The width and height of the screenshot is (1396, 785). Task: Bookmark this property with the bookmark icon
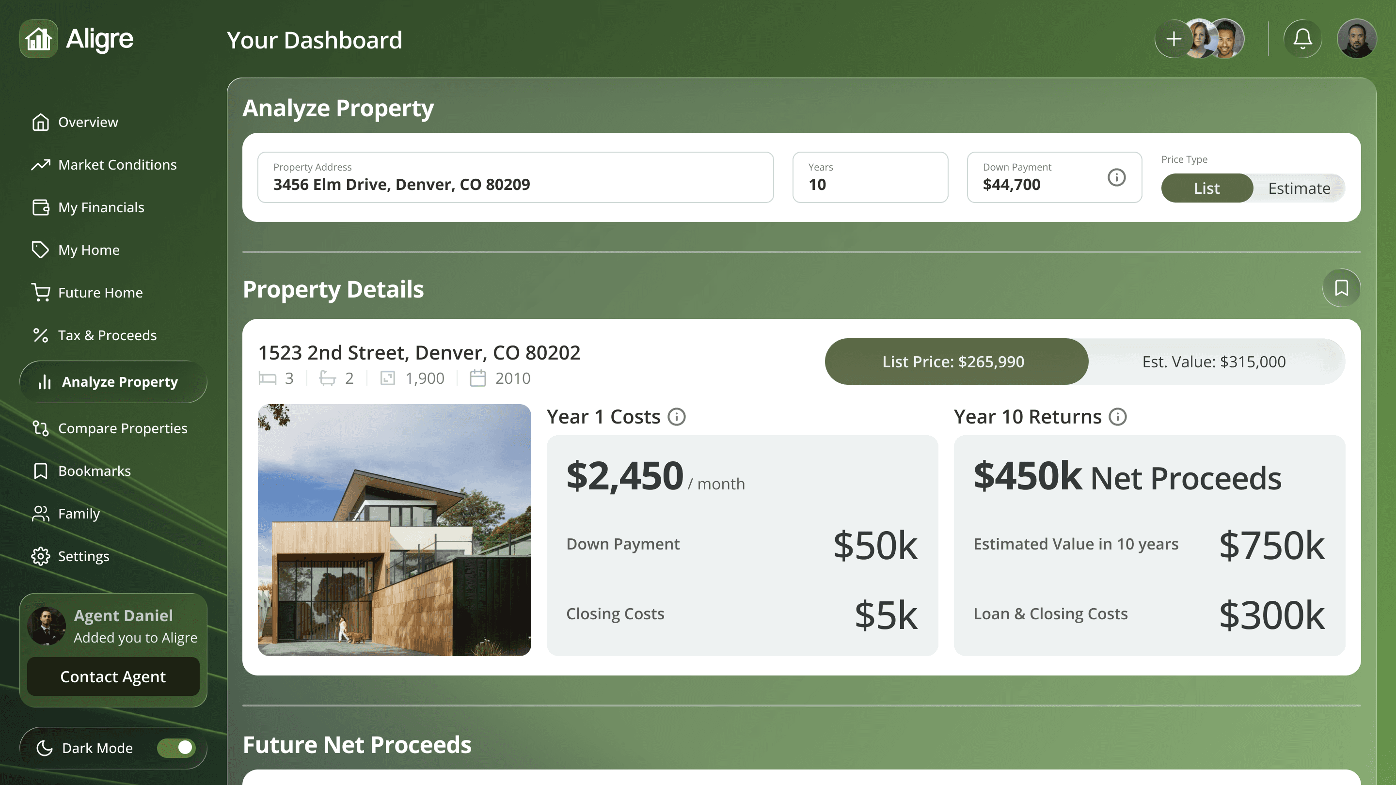click(x=1341, y=288)
